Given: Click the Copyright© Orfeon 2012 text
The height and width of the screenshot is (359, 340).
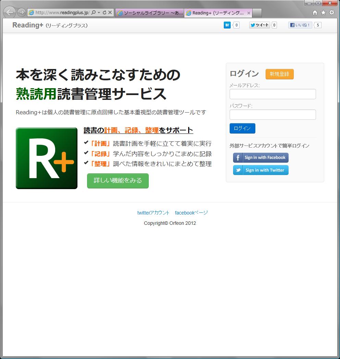Looking at the screenshot, I should (x=170, y=223).
